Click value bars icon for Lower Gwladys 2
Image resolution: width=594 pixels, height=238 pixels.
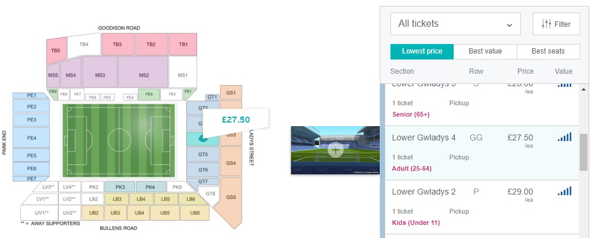pyautogui.click(x=564, y=192)
